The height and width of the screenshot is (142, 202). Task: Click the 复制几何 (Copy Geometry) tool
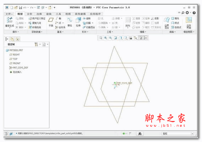35,23
